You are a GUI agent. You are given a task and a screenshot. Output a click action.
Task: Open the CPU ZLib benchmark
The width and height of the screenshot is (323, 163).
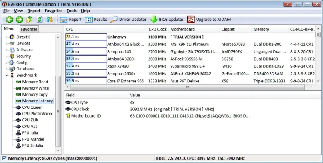30,120
